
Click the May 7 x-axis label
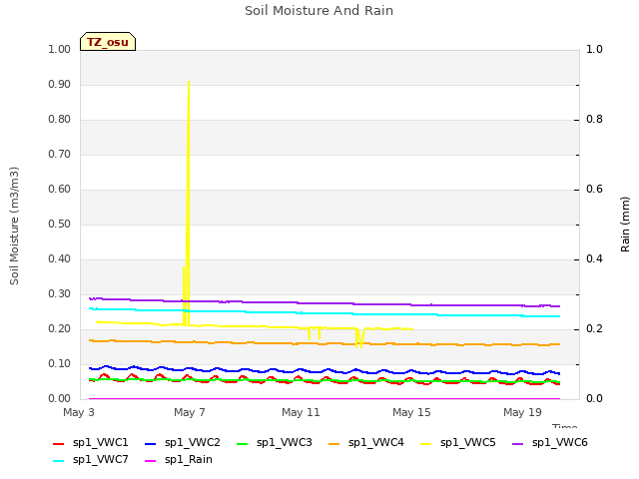click(x=190, y=412)
